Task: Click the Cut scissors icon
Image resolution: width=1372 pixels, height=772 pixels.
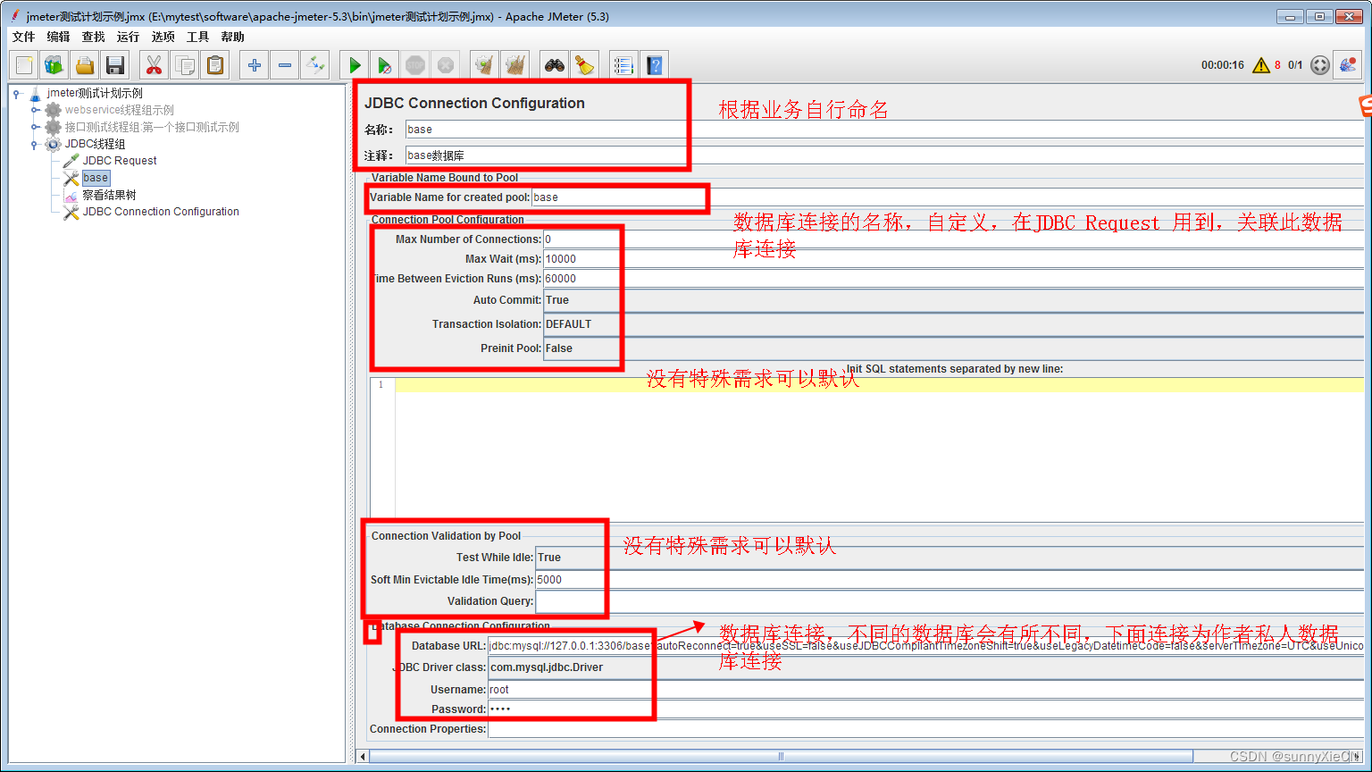Action: tap(155, 65)
